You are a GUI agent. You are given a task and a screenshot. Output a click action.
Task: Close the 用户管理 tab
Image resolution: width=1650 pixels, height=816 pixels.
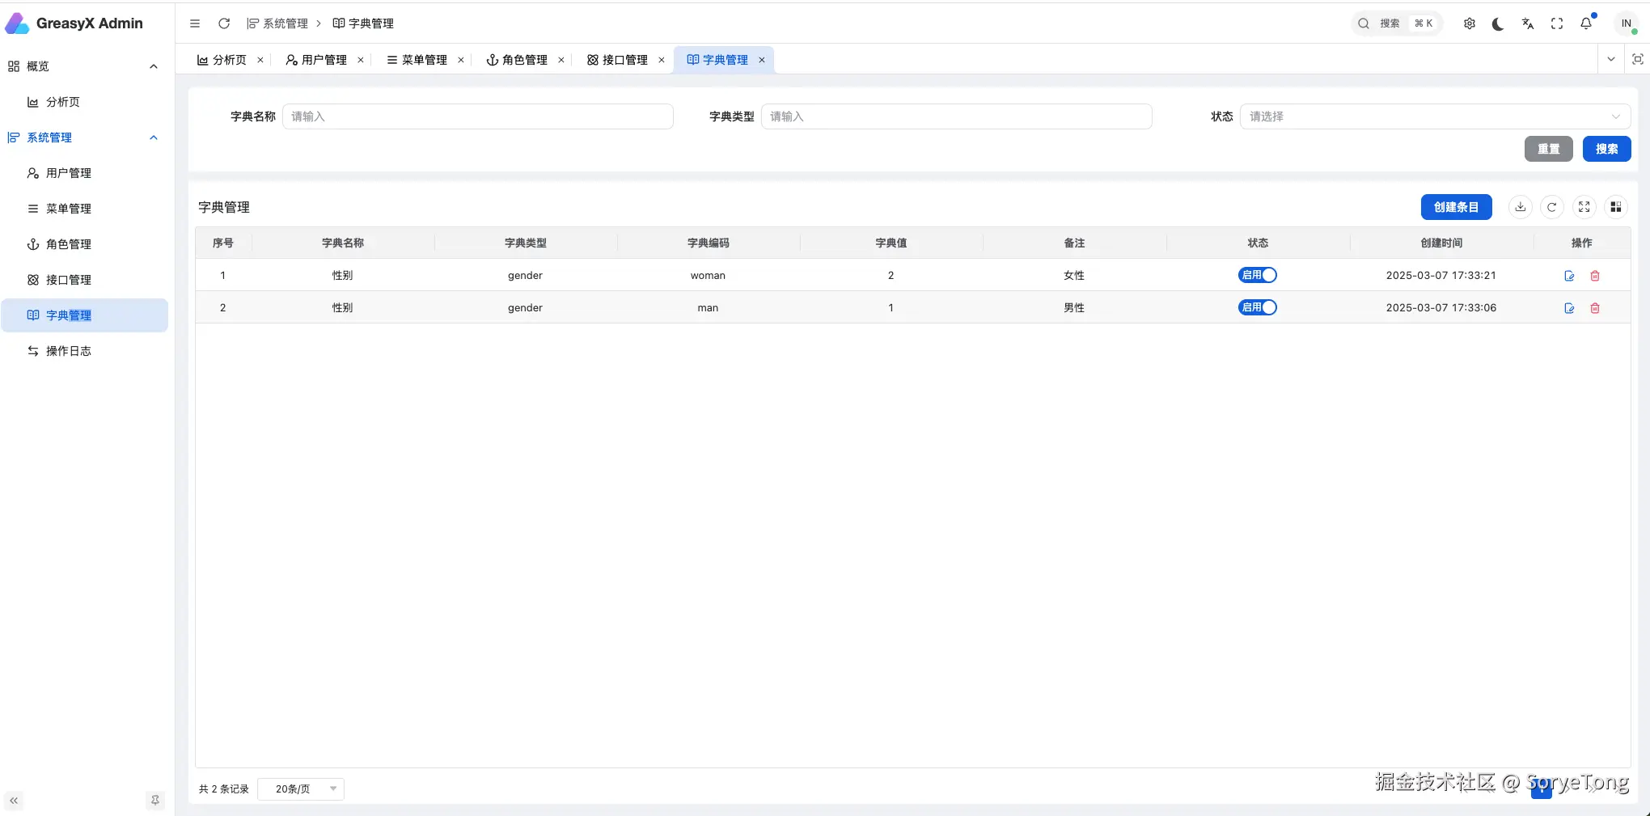pyautogui.click(x=361, y=60)
